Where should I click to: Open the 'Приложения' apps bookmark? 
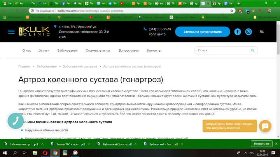click(x=13, y=17)
